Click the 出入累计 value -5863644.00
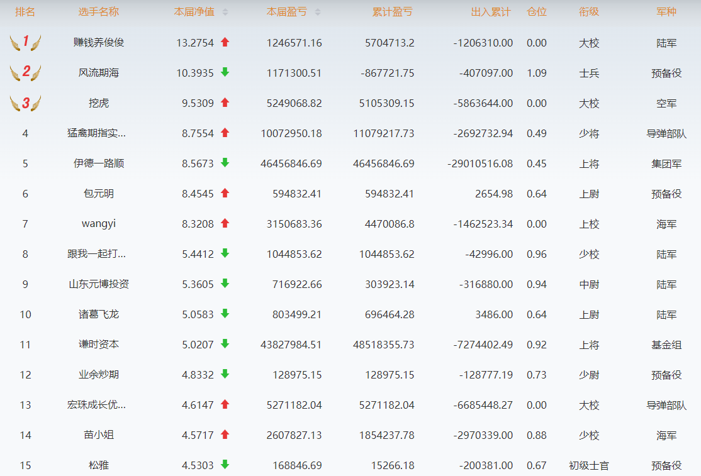 (483, 103)
